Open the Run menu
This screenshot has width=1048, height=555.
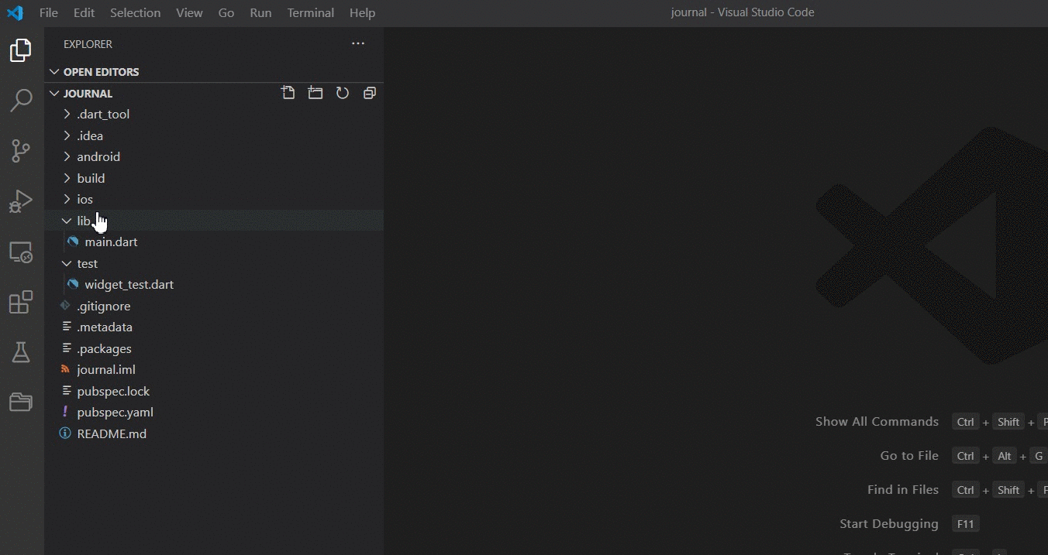click(260, 12)
